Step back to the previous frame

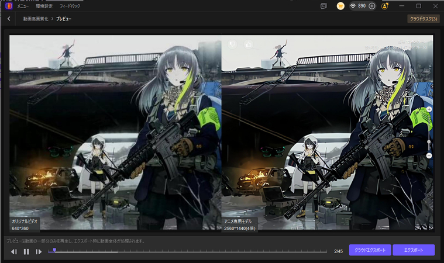click(14, 252)
